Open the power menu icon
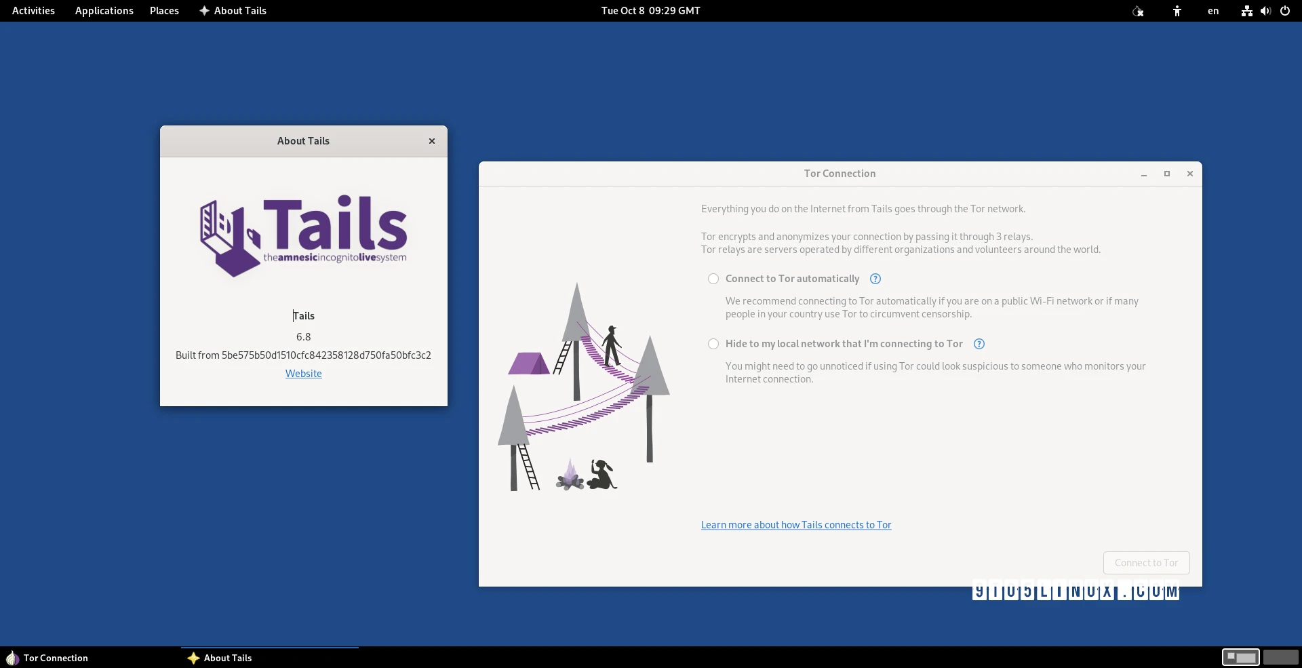The height and width of the screenshot is (668, 1302). point(1285,11)
